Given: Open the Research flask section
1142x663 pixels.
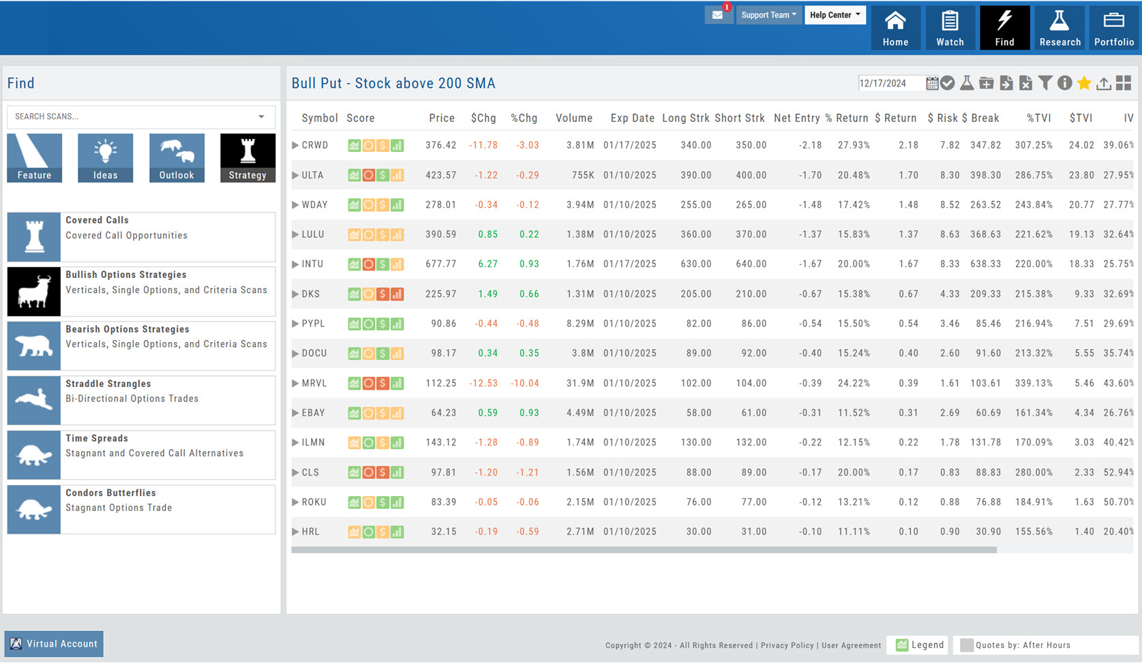Looking at the screenshot, I should pos(1060,28).
